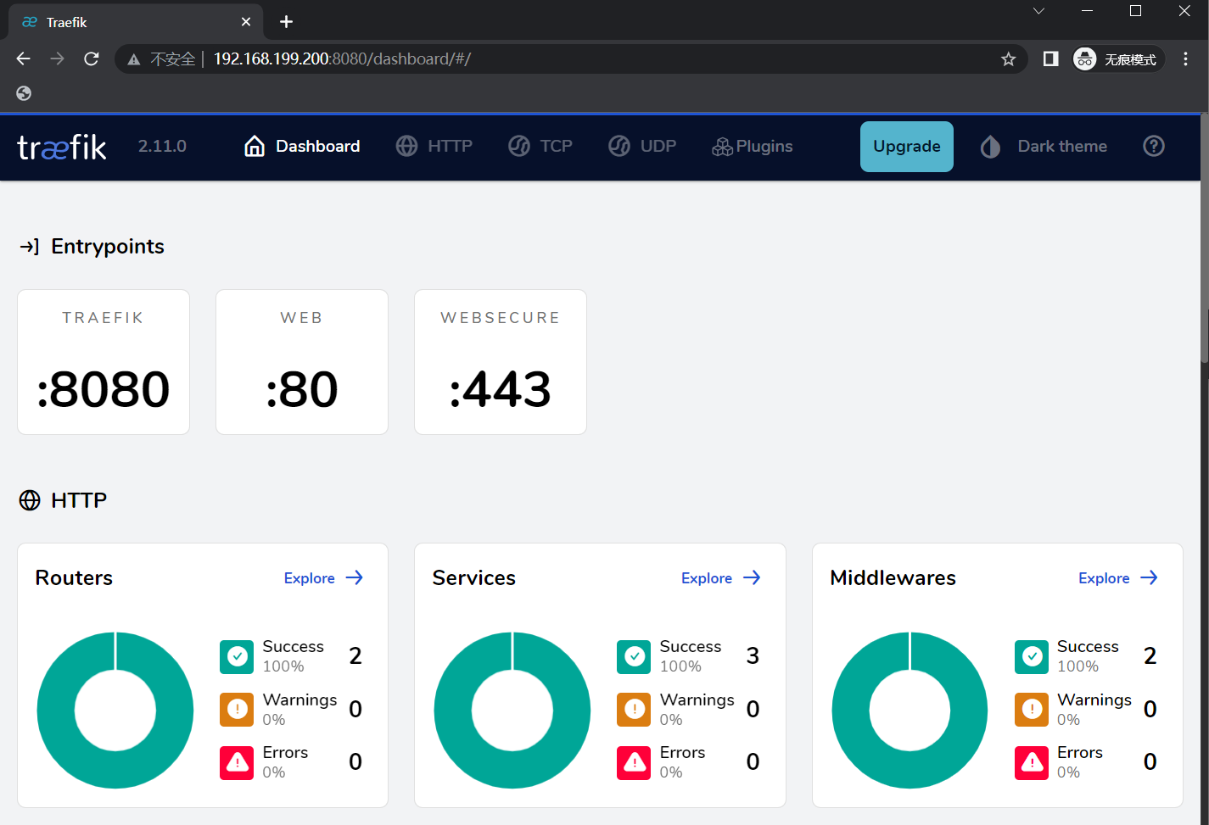Viewport: 1209px width, 825px height.
Task: Close the Traefik tab
Action: point(246,22)
